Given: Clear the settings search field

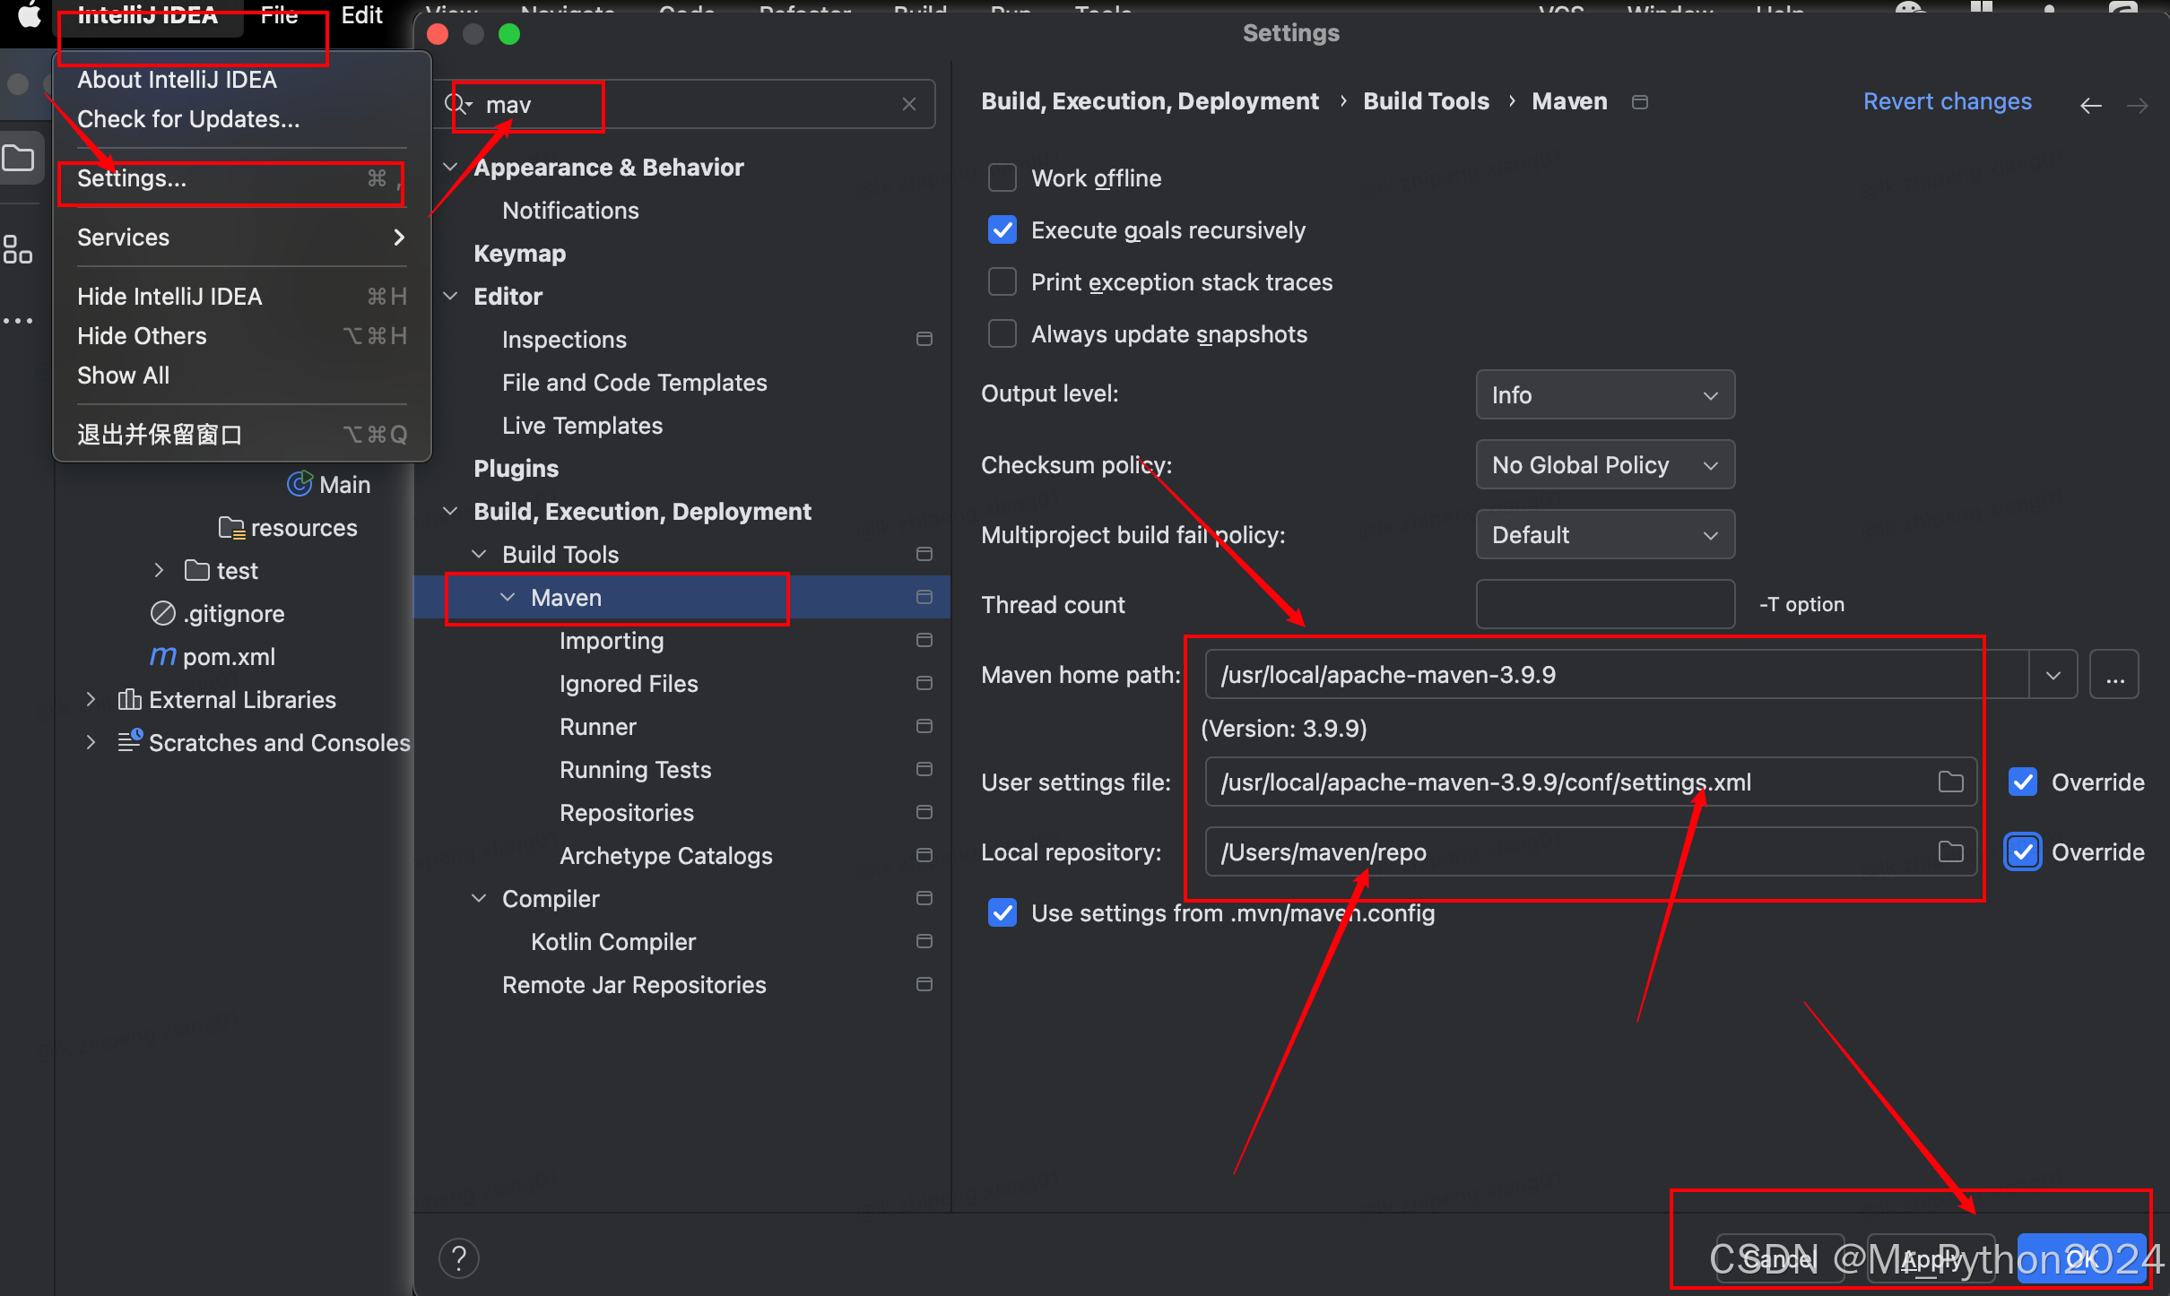Looking at the screenshot, I should pos(908,104).
